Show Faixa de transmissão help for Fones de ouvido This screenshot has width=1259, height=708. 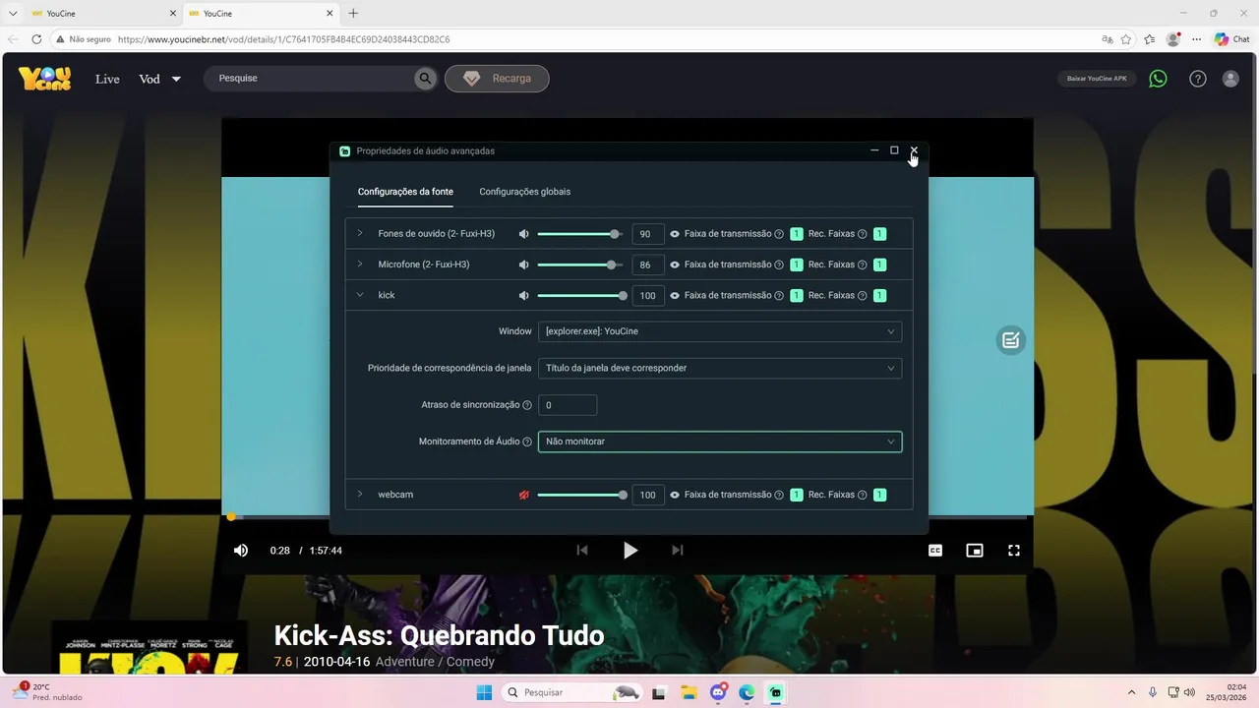[x=779, y=234]
